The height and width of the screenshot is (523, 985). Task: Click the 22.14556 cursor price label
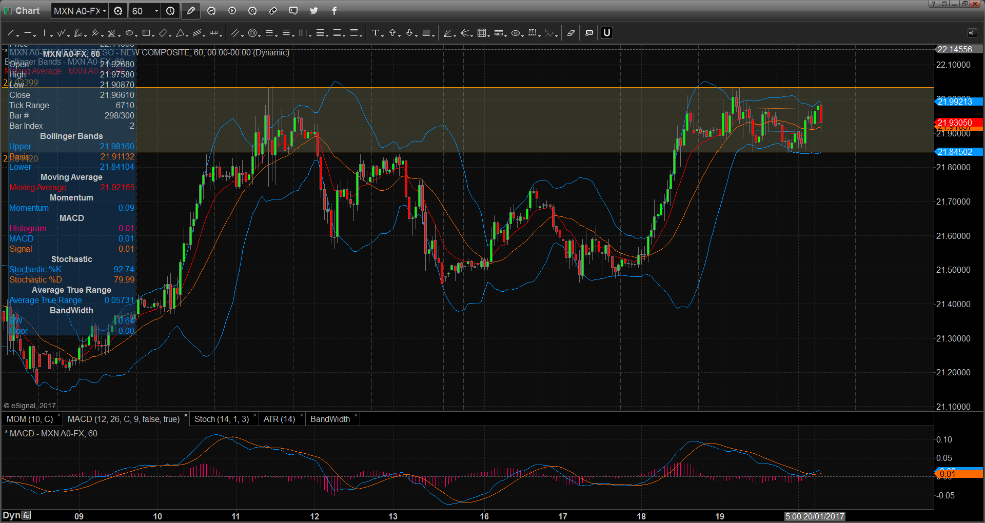[958, 49]
